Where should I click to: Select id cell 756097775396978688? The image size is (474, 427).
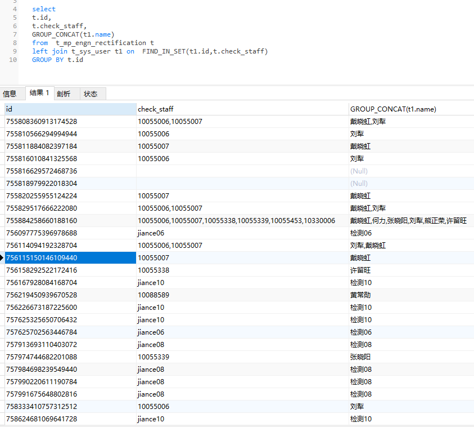coord(70,233)
